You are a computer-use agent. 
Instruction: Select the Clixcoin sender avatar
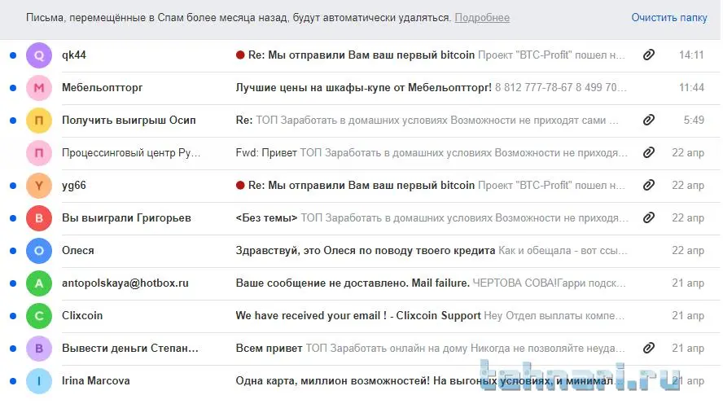[x=39, y=316]
